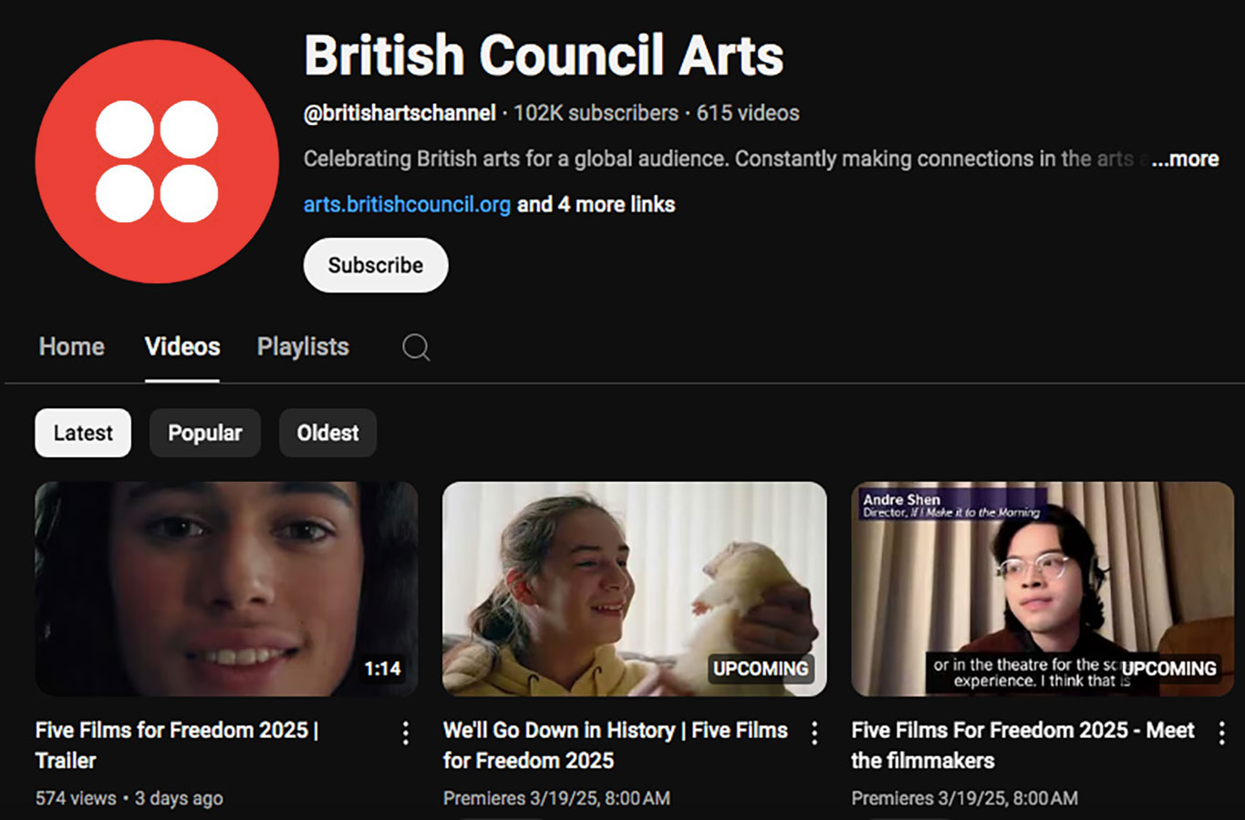Click title 'We'll Go Down in History | Five Films'
Screen dimensions: 1245x820
click(616, 745)
